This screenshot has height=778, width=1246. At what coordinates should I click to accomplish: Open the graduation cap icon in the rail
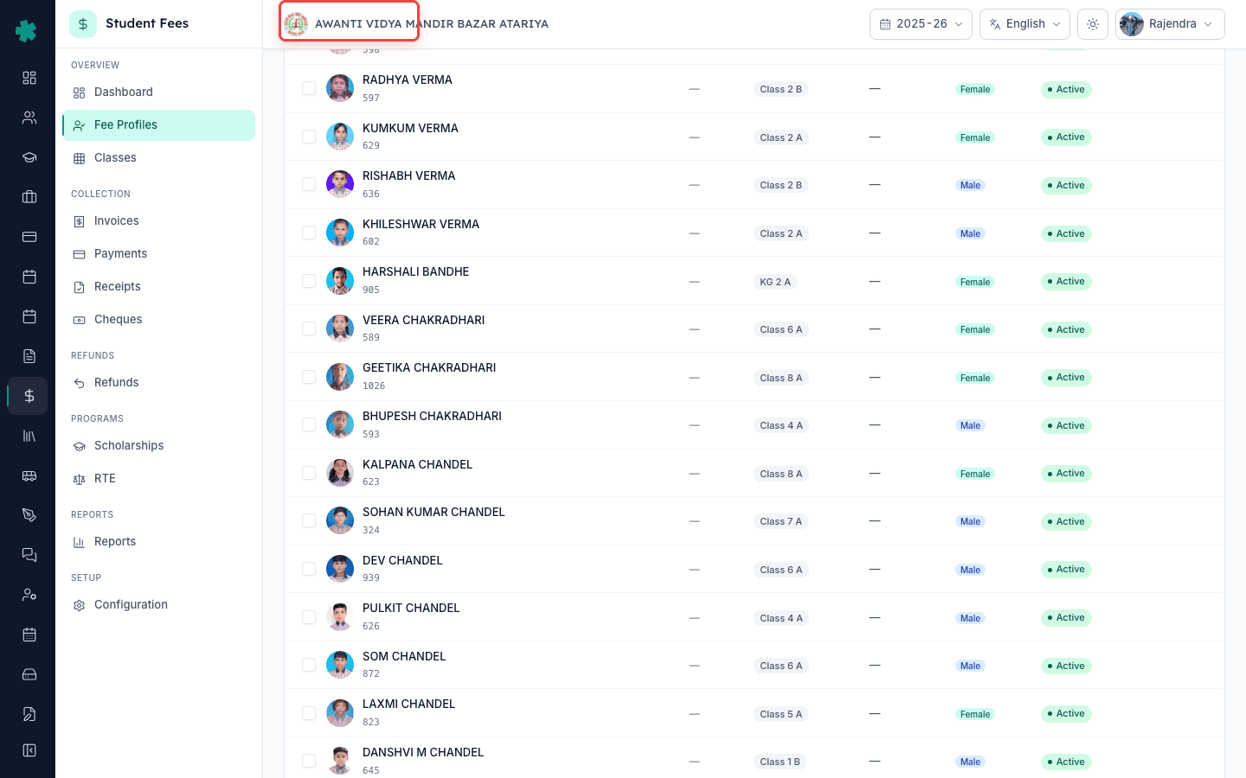tap(29, 157)
